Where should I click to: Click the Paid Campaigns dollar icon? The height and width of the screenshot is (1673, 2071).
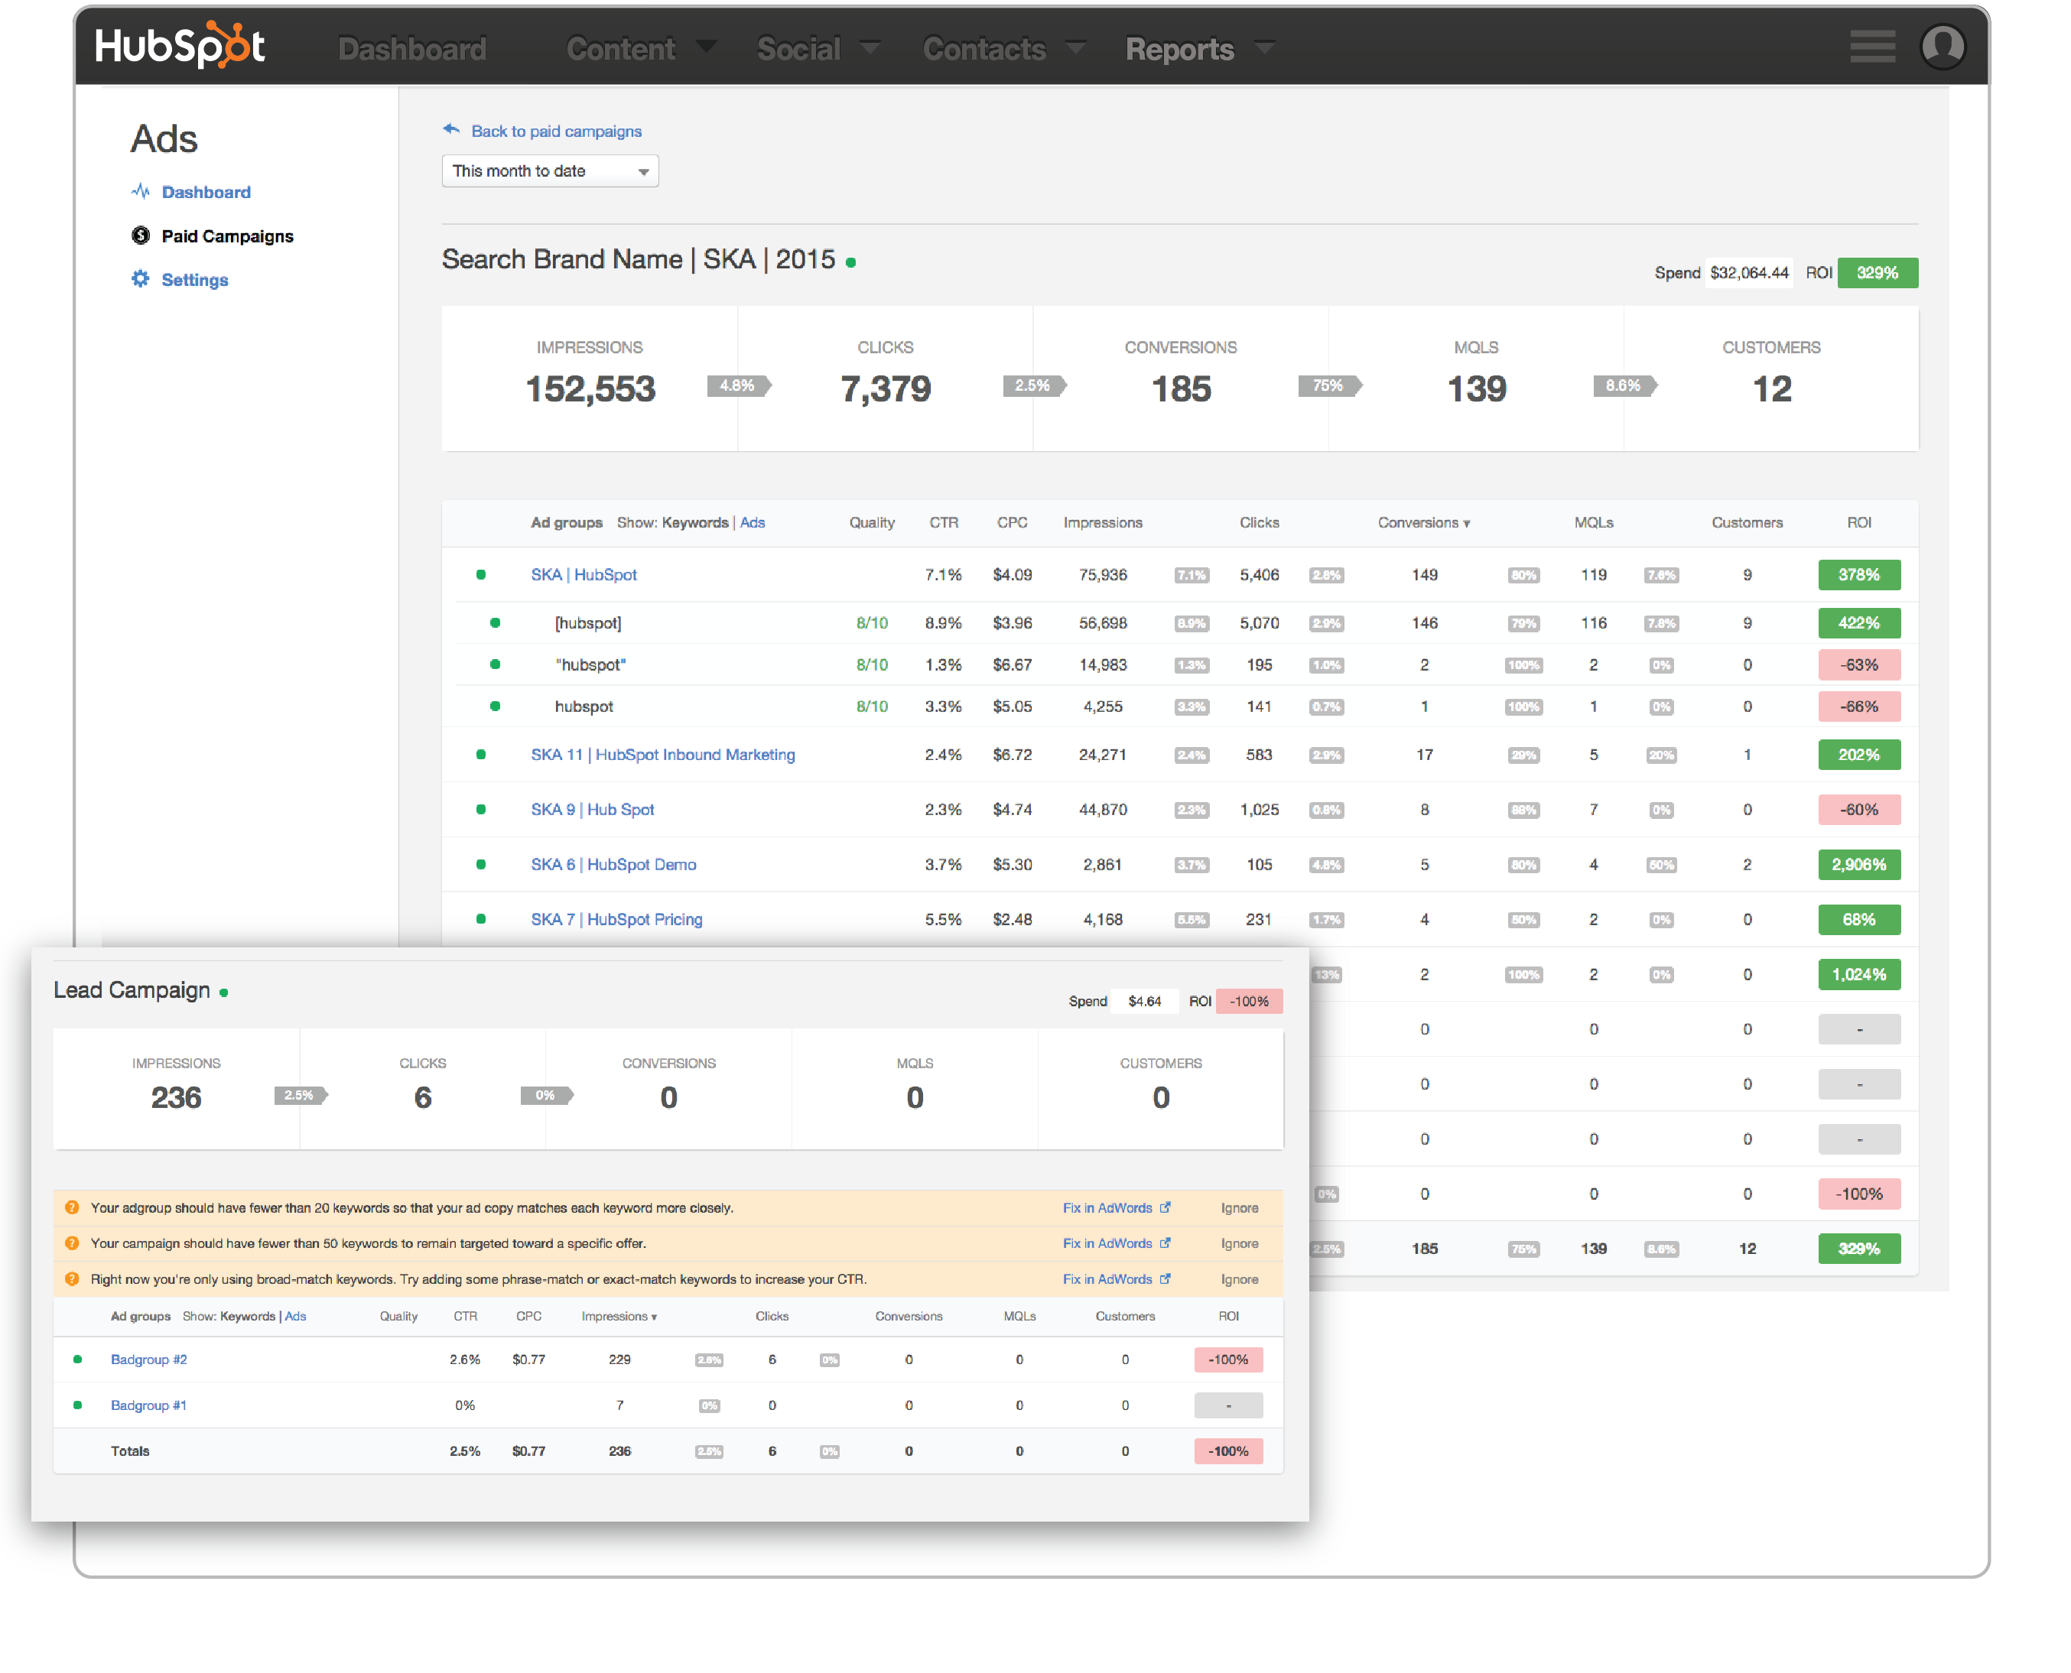pyautogui.click(x=141, y=236)
